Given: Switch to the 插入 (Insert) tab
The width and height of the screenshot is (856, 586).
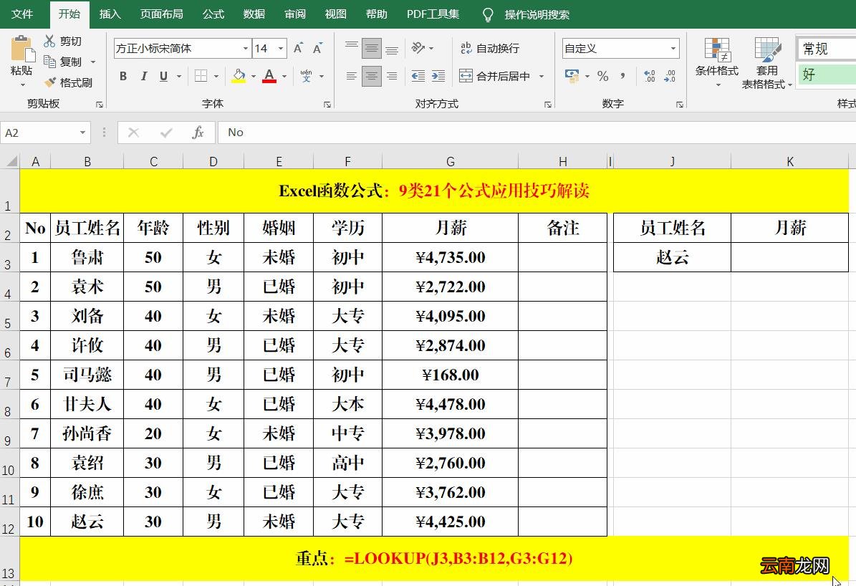Looking at the screenshot, I should pos(110,14).
